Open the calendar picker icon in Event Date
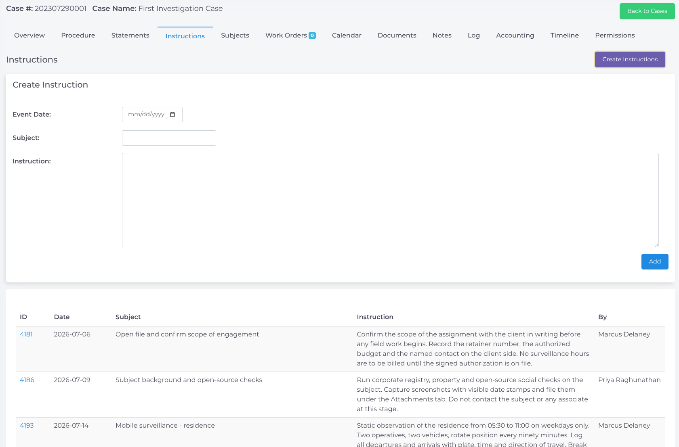Viewport: 679px width, 447px height. 172,115
